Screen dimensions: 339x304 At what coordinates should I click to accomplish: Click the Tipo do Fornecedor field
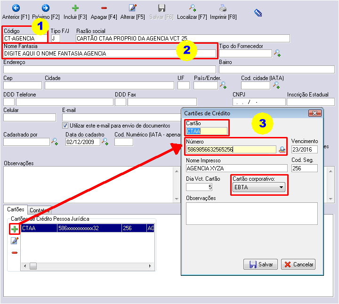[246, 53]
